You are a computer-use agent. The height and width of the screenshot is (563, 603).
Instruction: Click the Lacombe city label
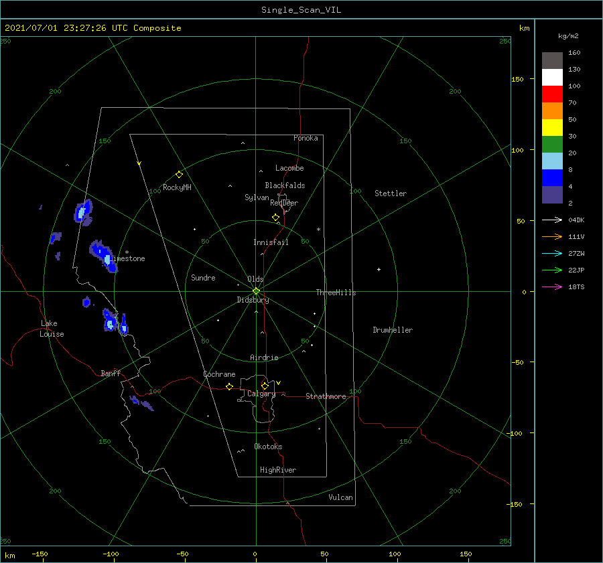289,168
